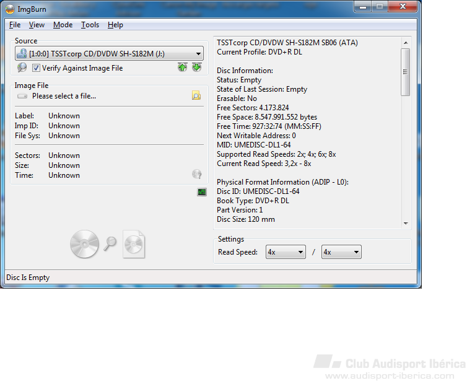The height and width of the screenshot is (381, 467).
Task: Click the small drive icon beside file prompt
Action: coord(22,96)
